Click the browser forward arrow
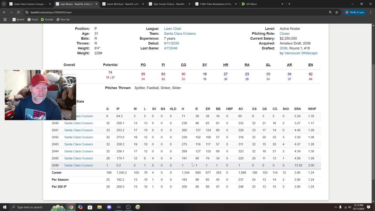This screenshot has width=375, height=211. (11, 12)
